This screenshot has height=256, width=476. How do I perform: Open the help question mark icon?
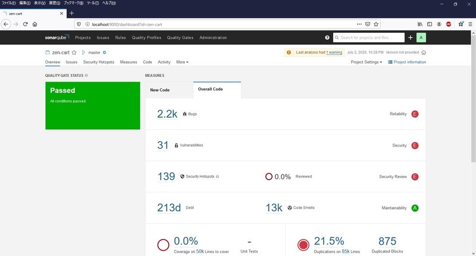point(327,38)
